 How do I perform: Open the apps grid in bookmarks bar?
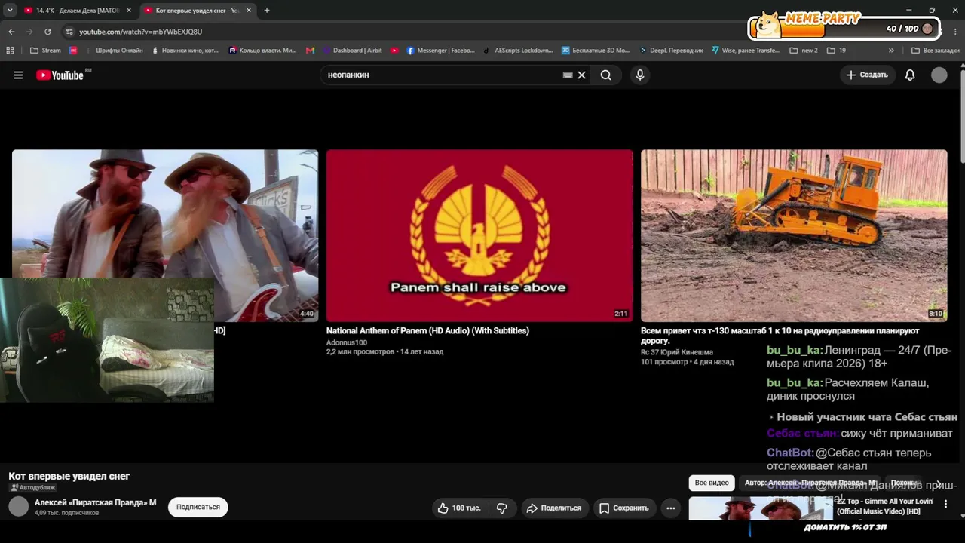coord(10,51)
